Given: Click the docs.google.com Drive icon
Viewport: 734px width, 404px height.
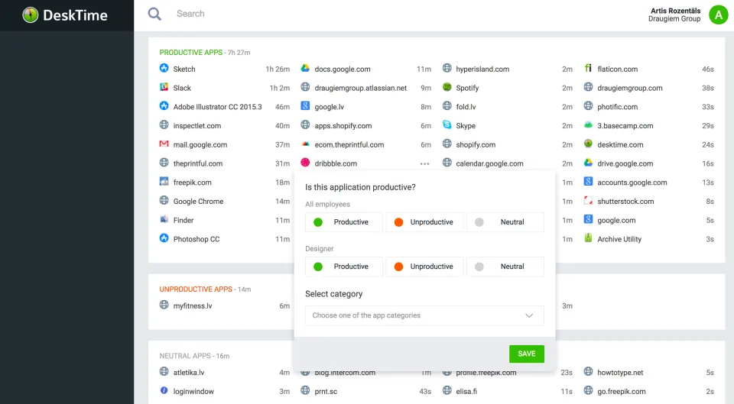Looking at the screenshot, I should point(305,68).
